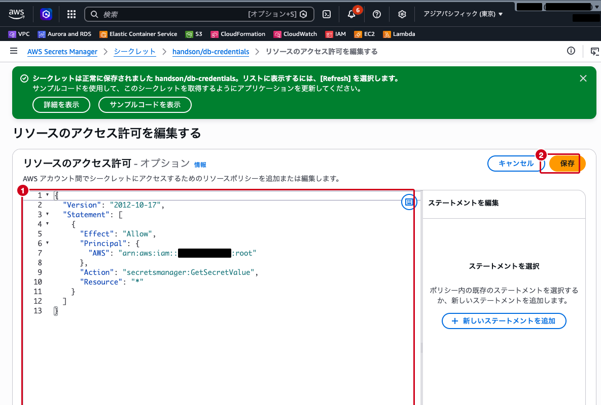Image resolution: width=601 pixels, height=405 pixels.
Task: Dismiss the green success banner
Action: (x=583, y=78)
